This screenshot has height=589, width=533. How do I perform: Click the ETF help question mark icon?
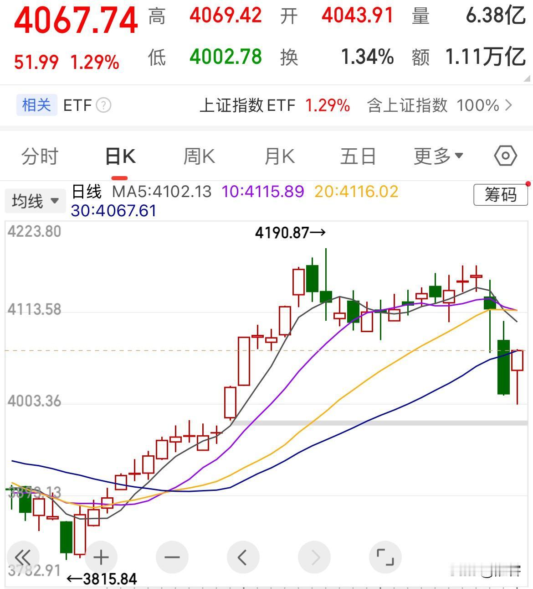point(103,105)
